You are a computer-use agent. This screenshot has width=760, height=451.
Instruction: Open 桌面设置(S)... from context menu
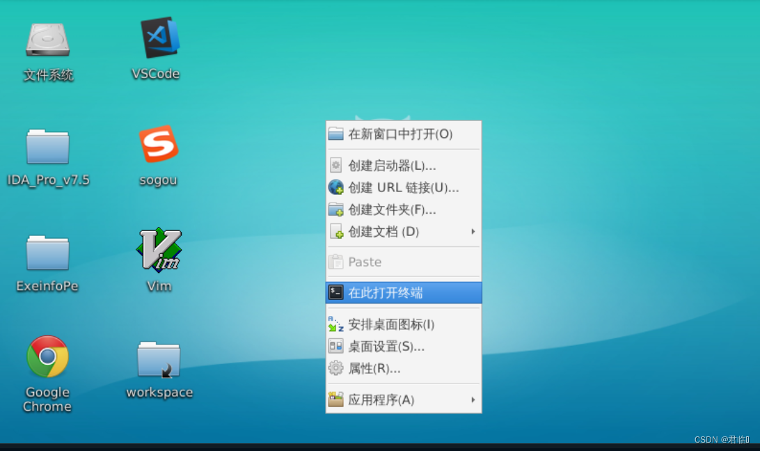pos(404,346)
